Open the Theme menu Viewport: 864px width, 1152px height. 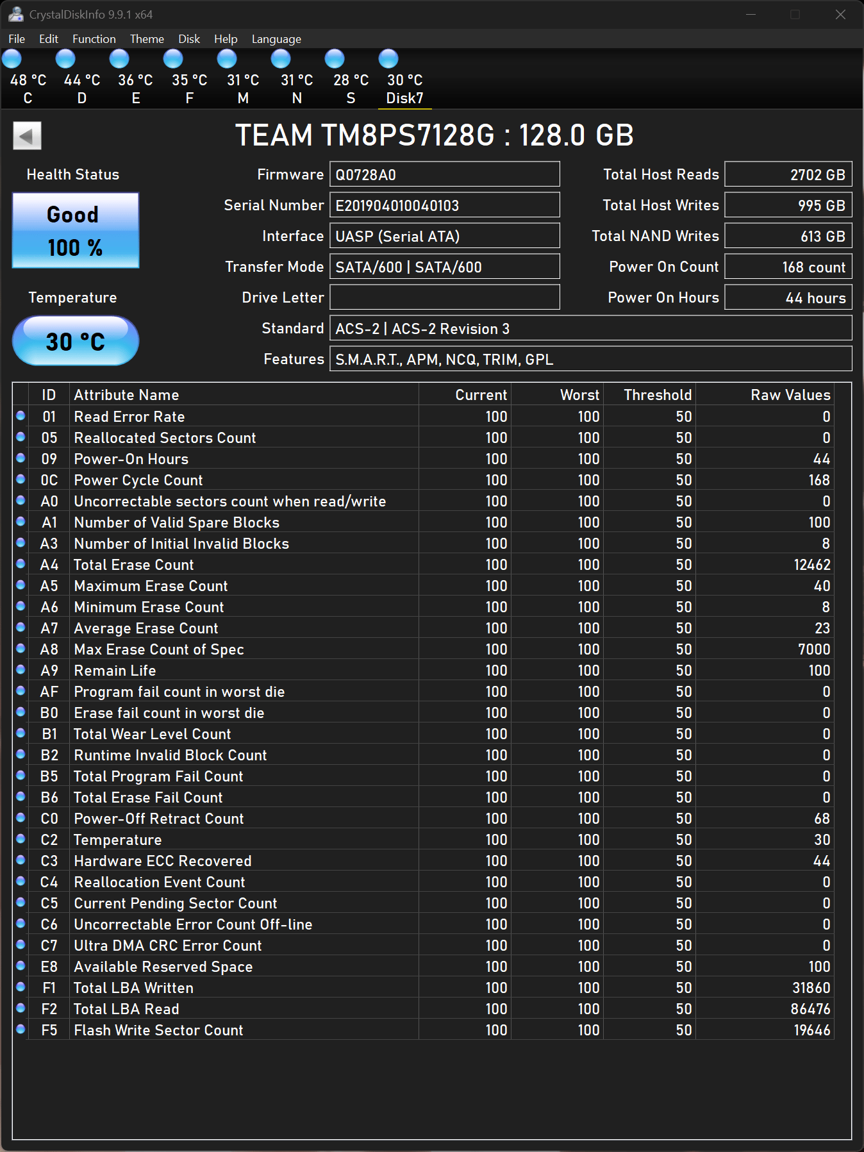(147, 39)
